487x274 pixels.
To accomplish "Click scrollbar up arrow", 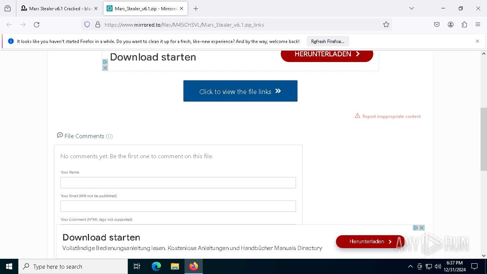I will click(484, 54).
